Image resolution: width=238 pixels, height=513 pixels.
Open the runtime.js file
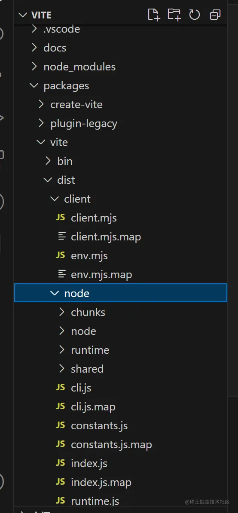pos(95,501)
